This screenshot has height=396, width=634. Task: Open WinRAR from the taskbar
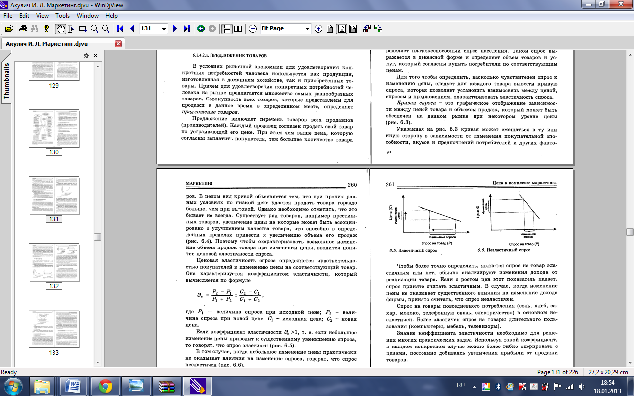coord(166,386)
